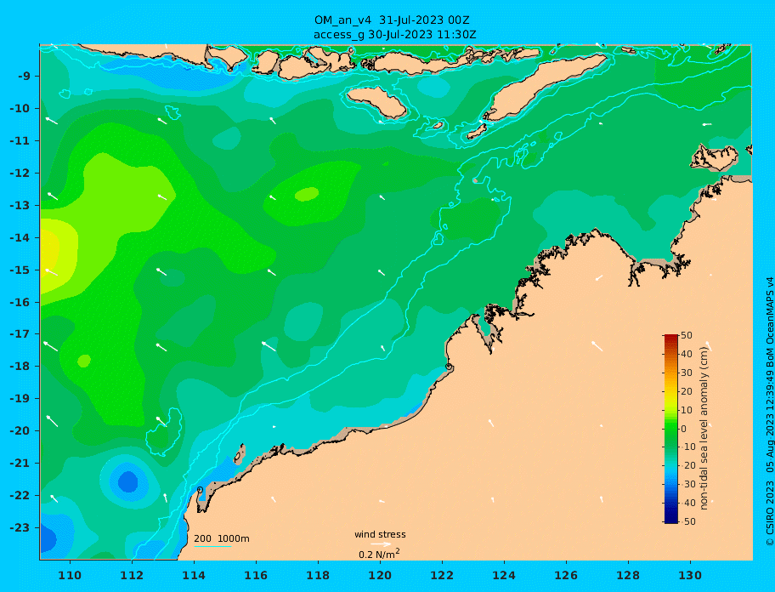Click the longitude label 112

click(132, 575)
